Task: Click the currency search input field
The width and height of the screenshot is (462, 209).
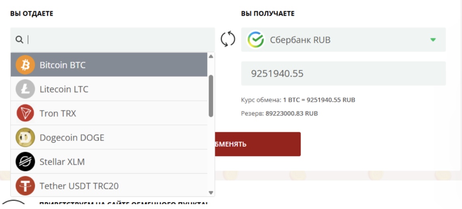Action: point(112,40)
